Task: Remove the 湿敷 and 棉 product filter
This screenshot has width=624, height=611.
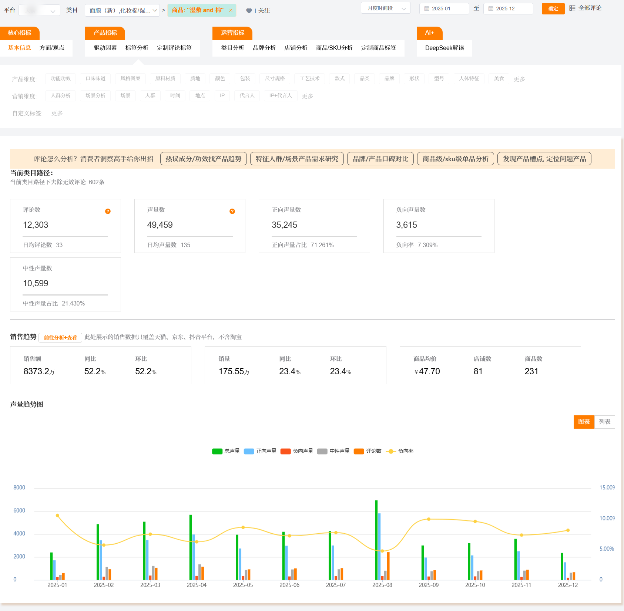Action: click(x=231, y=10)
